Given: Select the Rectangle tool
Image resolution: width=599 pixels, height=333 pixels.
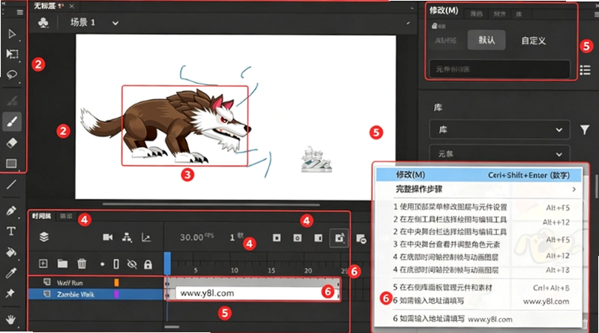Looking at the screenshot, I should point(11,163).
